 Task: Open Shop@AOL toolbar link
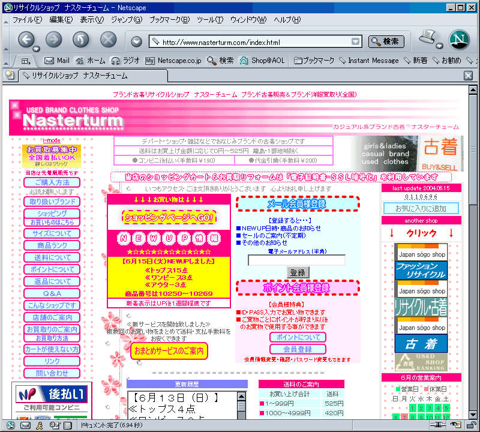point(262,61)
